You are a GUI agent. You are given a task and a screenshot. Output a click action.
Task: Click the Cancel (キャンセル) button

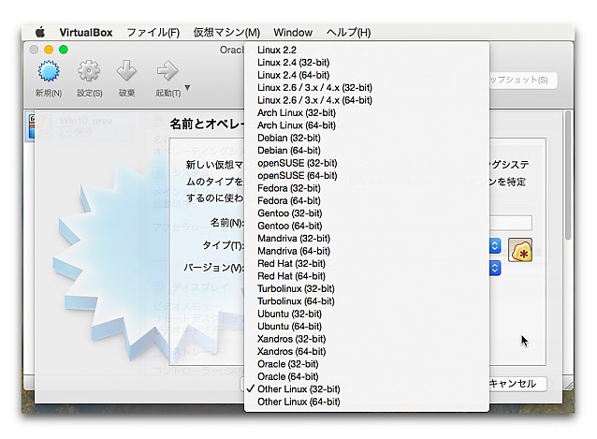[x=513, y=384]
